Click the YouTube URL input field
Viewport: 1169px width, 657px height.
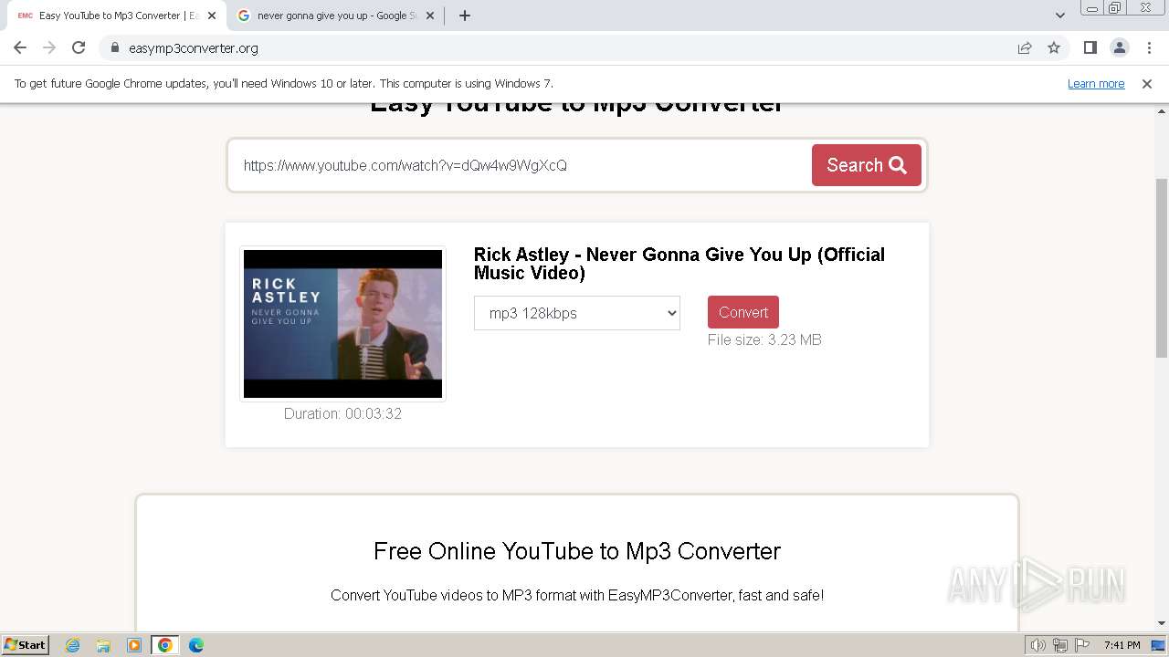click(521, 165)
